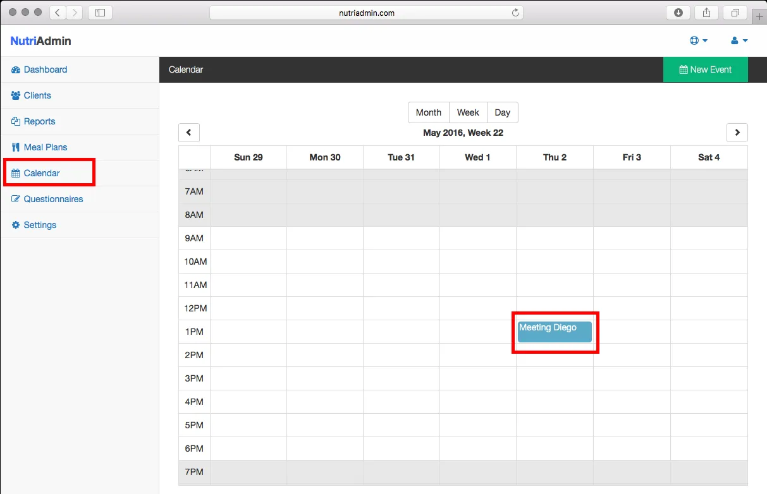Reload the page in address bar
Image resolution: width=767 pixels, height=494 pixels.
point(515,13)
